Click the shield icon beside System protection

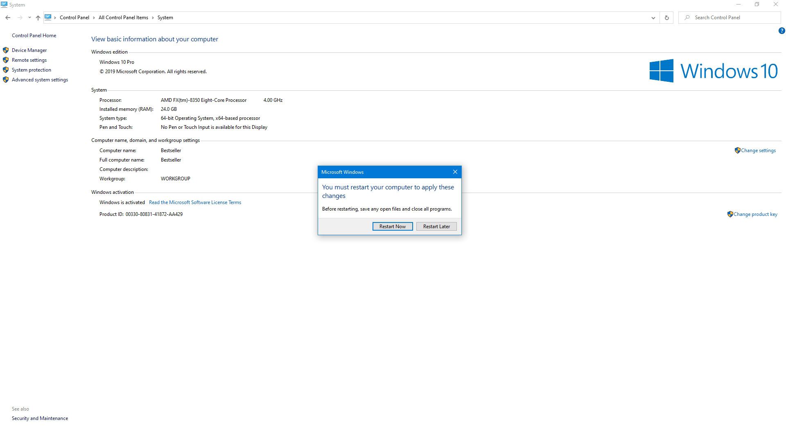tap(6, 70)
